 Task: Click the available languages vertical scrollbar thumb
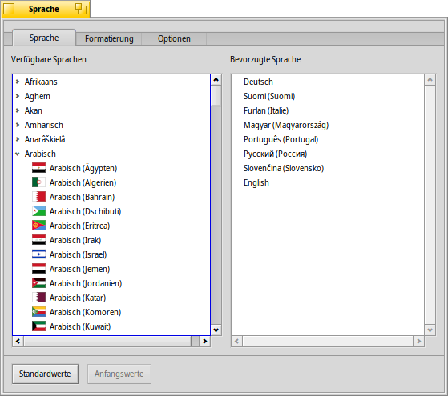pos(216,95)
